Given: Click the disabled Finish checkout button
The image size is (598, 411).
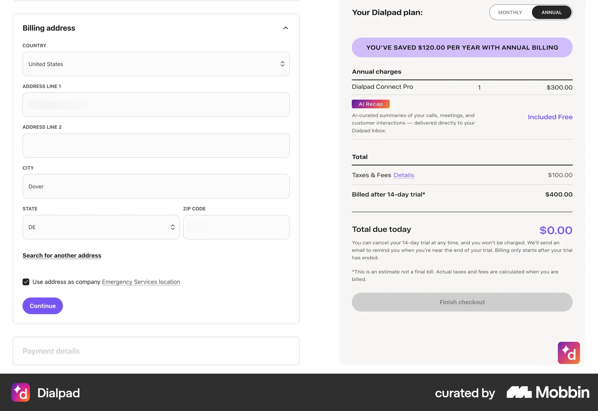Looking at the screenshot, I should click(462, 302).
